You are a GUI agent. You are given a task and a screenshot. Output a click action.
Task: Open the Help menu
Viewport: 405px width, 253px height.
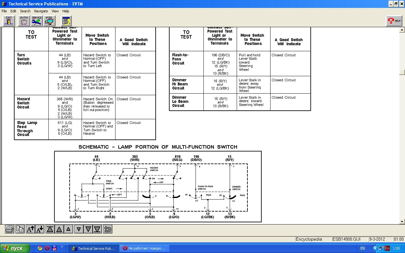[x=66, y=11]
